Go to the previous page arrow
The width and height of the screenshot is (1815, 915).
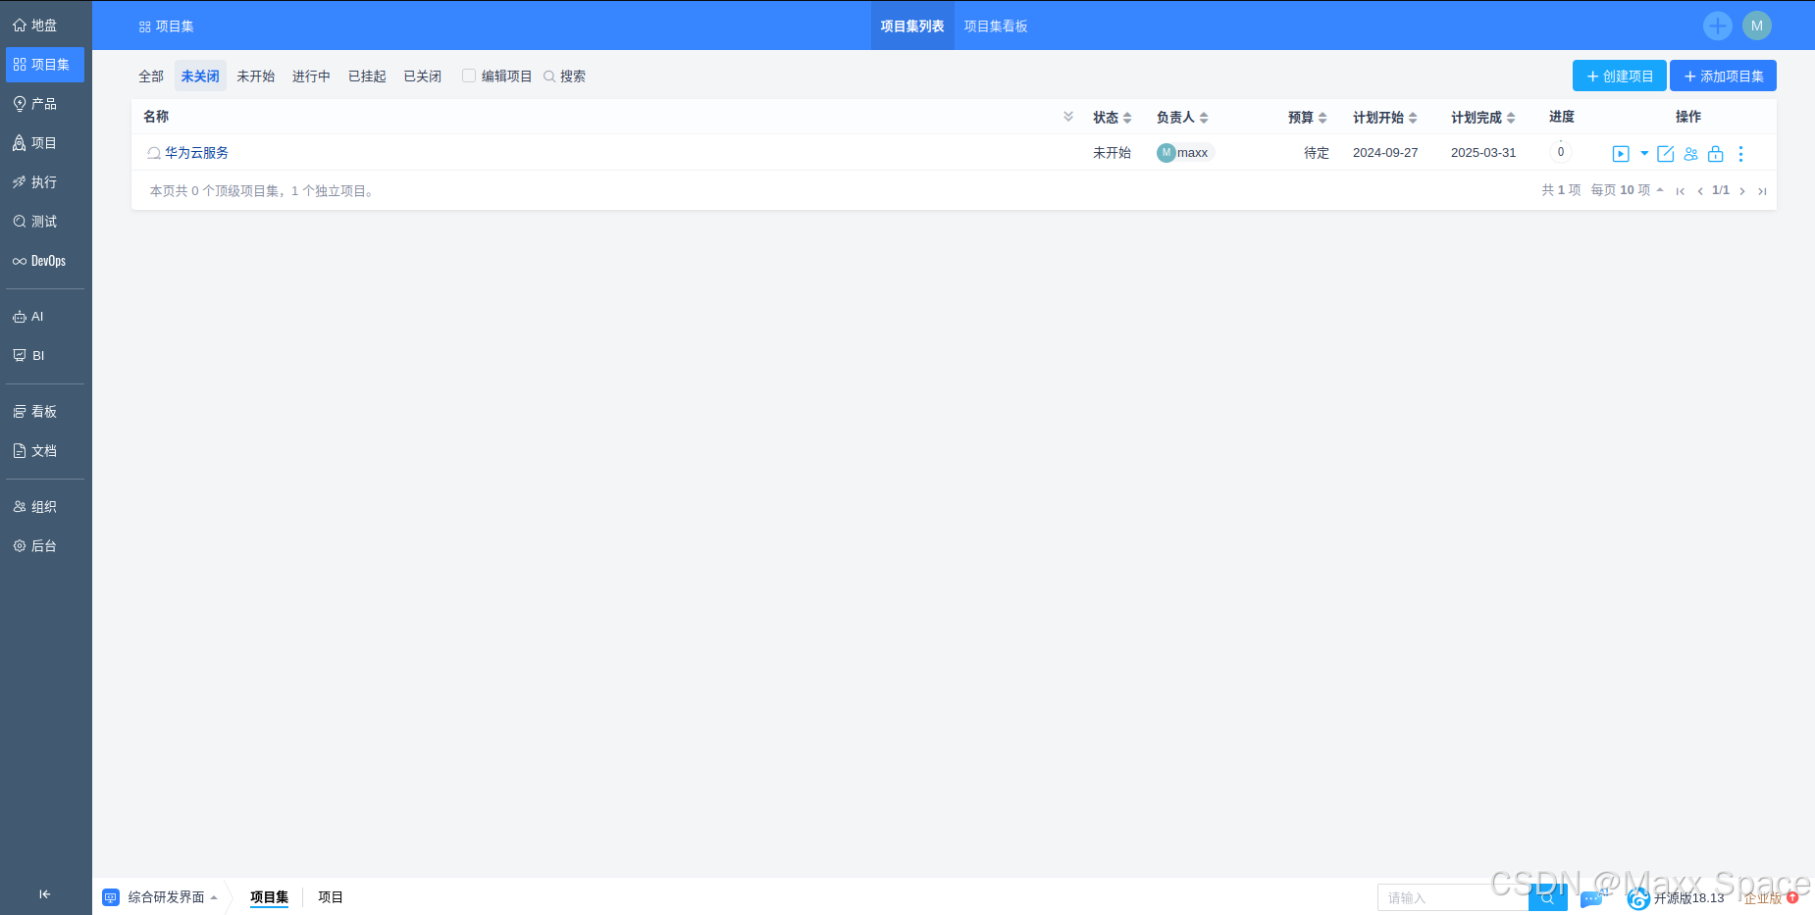tap(1700, 191)
